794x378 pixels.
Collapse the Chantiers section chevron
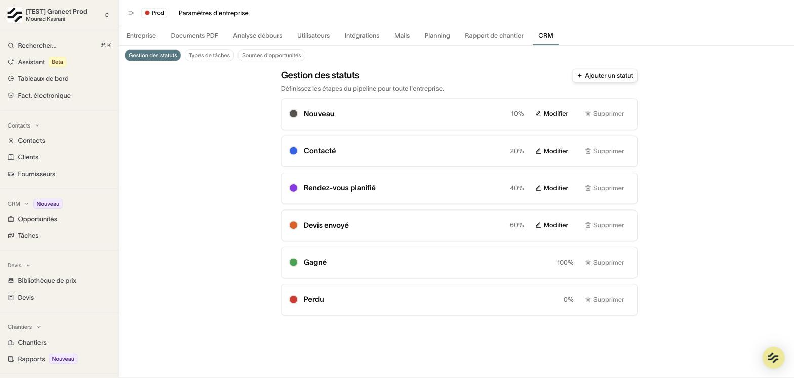(39, 327)
